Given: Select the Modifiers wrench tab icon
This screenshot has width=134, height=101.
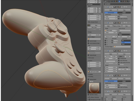Looking at the screenshot, I should pos(119,1).
